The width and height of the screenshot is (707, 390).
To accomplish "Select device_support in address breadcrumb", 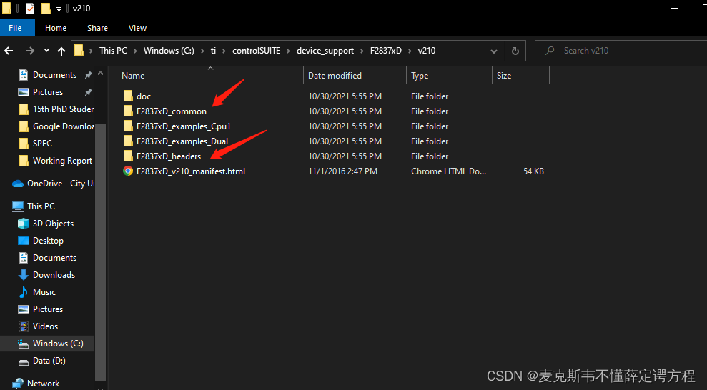I will 325,51.
